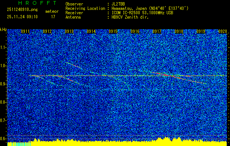This screenshot has width=230, height=146.
Task: Click the meteor count value 17
Action: tap(53, 16)
